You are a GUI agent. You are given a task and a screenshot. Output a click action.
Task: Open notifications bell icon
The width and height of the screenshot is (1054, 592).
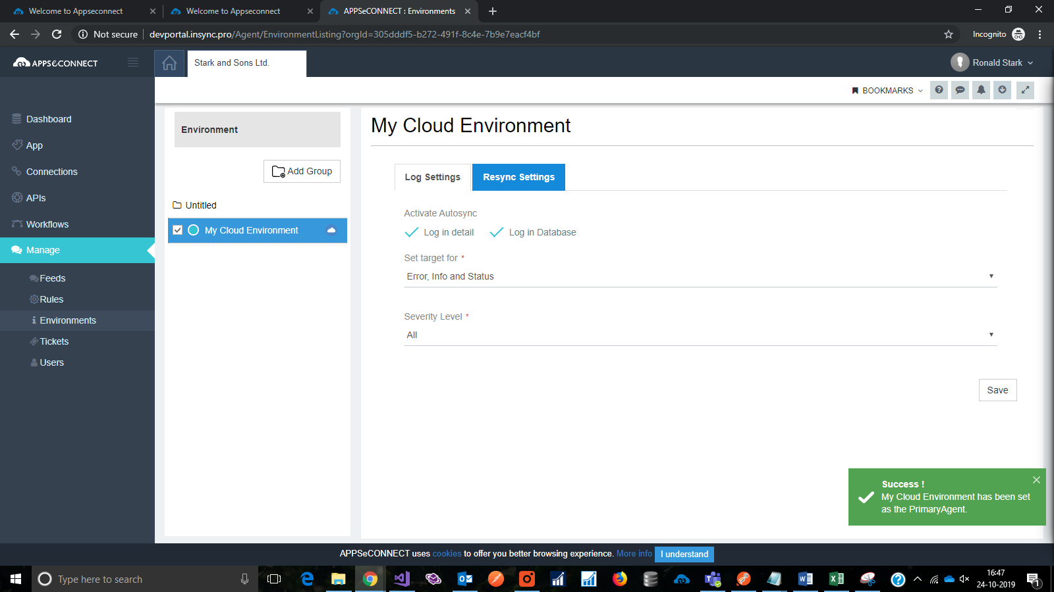982,90
